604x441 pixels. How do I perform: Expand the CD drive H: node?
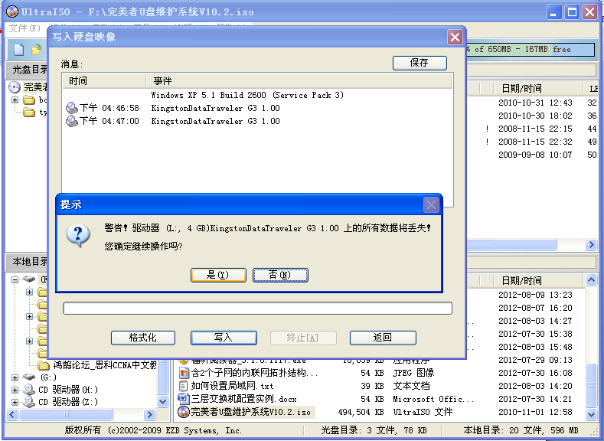15,390
